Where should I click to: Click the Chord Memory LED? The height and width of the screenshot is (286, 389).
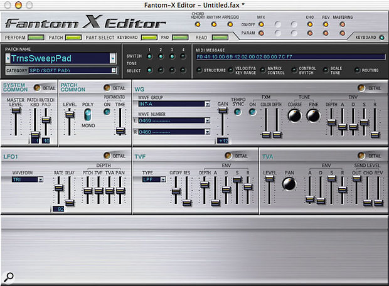[198, 24]
